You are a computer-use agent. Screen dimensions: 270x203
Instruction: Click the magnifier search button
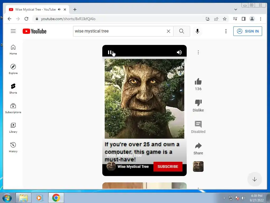point(181,31)
